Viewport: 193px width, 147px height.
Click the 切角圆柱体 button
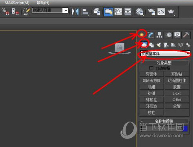tap(177, 81)
